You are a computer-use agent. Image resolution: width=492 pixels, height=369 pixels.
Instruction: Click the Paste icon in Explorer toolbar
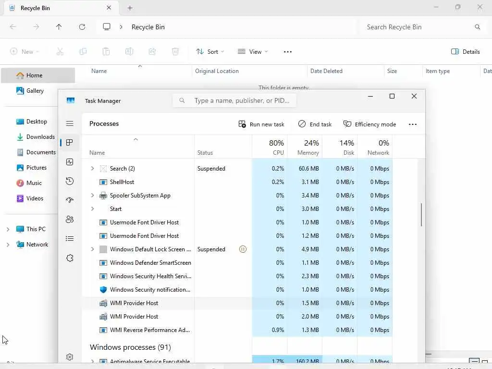[x=106, y=51]
